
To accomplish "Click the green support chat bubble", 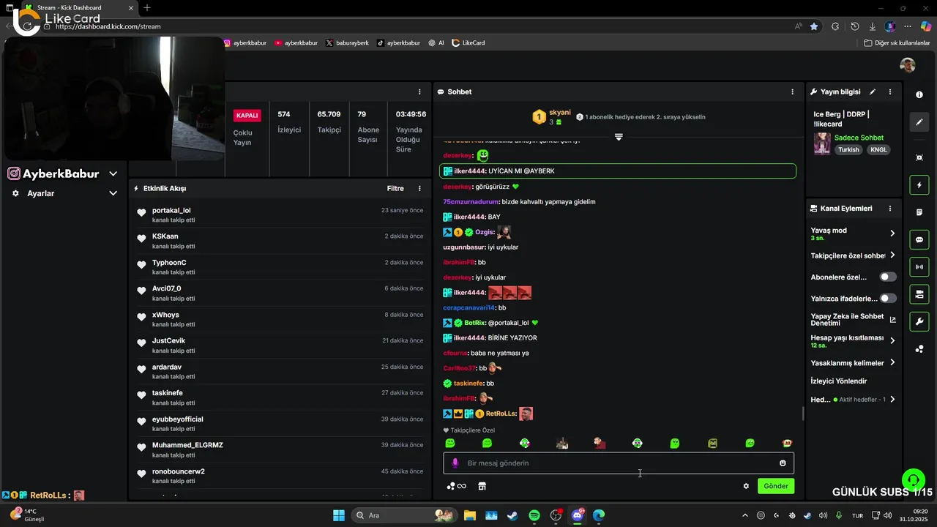I will [x=913, y=481].
